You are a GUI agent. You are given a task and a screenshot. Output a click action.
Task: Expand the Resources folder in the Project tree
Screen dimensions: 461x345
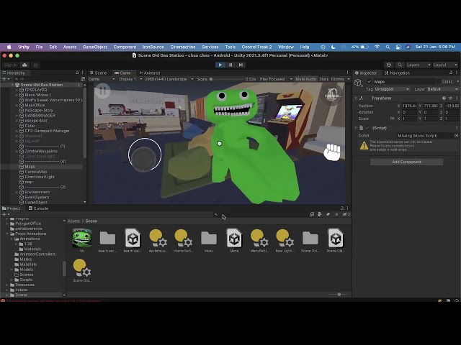click(x=7, y=285)
